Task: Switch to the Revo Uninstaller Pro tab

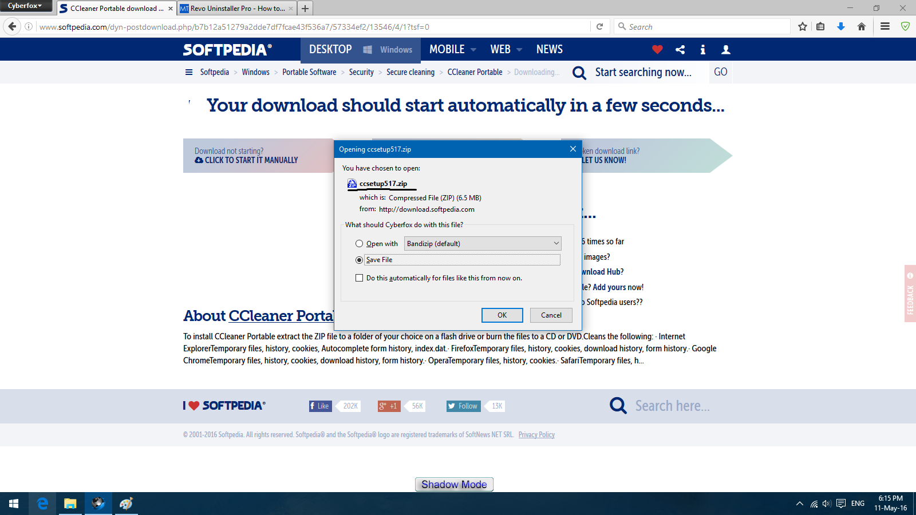Action: click(236, 9)
